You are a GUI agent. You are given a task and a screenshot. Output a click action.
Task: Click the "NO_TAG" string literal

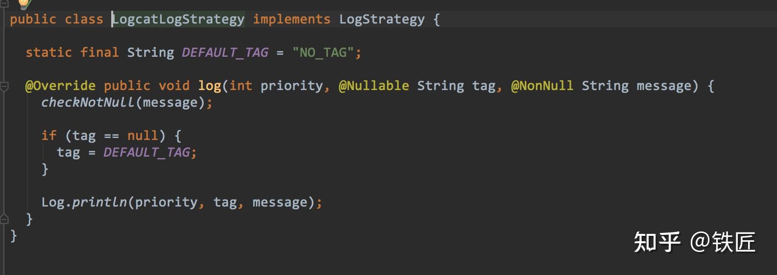tap(323, 52)
